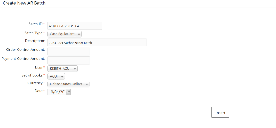This screenshot has width=276, height=128.
Task: Open the ACUI set of books dropdown
Action: point(56,76)
